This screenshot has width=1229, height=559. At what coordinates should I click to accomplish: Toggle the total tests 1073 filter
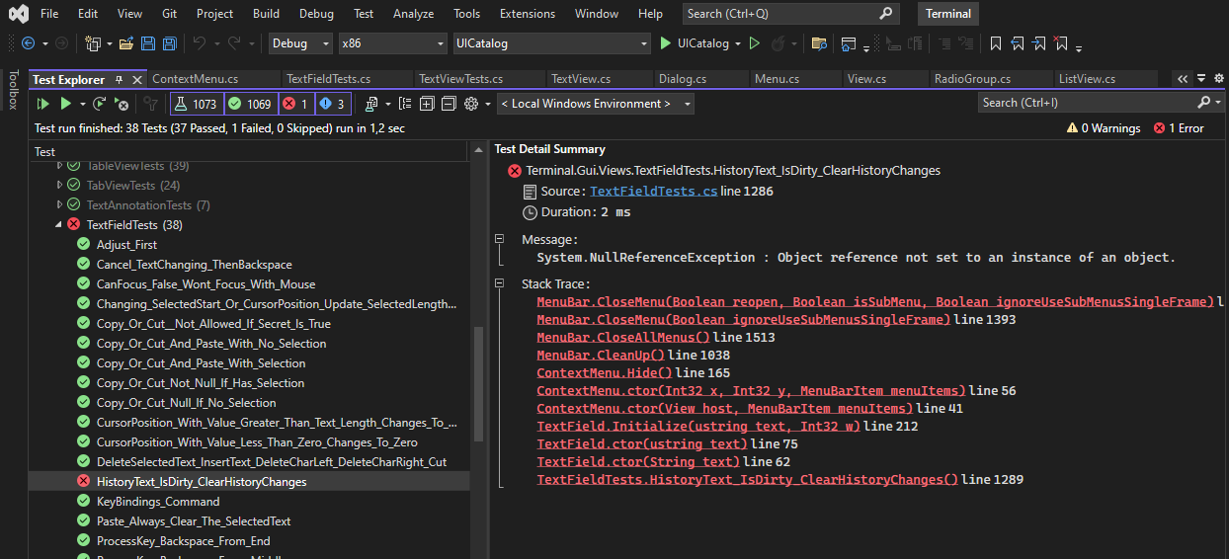197,104
